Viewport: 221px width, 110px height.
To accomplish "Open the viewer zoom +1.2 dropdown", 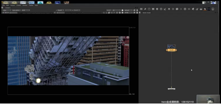I will coord(109,10).
